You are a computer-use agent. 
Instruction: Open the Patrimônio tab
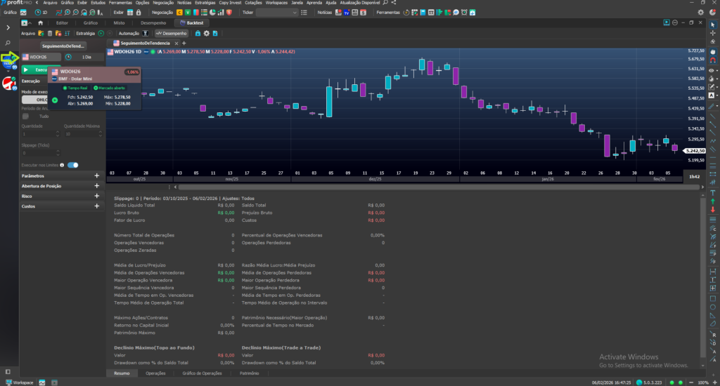249,373
